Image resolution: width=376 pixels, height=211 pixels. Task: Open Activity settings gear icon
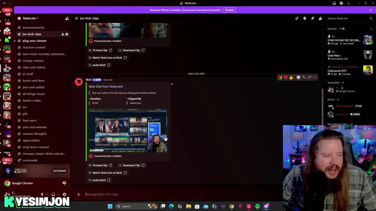click(x=343, y=29)
